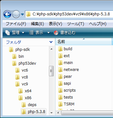This screenshot has height=118, width=113.
Task: Select the scripts folder name
Action: click(x=70, y=90)
